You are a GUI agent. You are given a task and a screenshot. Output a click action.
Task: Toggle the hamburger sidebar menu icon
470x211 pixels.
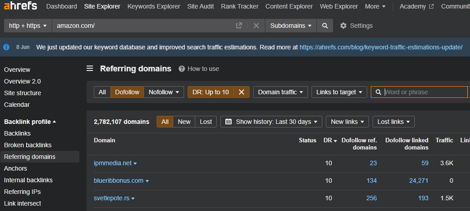[90, 69]
